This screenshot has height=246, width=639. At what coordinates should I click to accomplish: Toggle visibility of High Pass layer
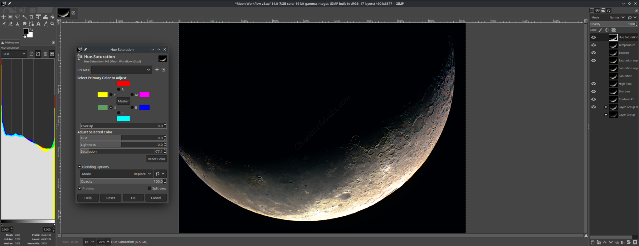593,84
